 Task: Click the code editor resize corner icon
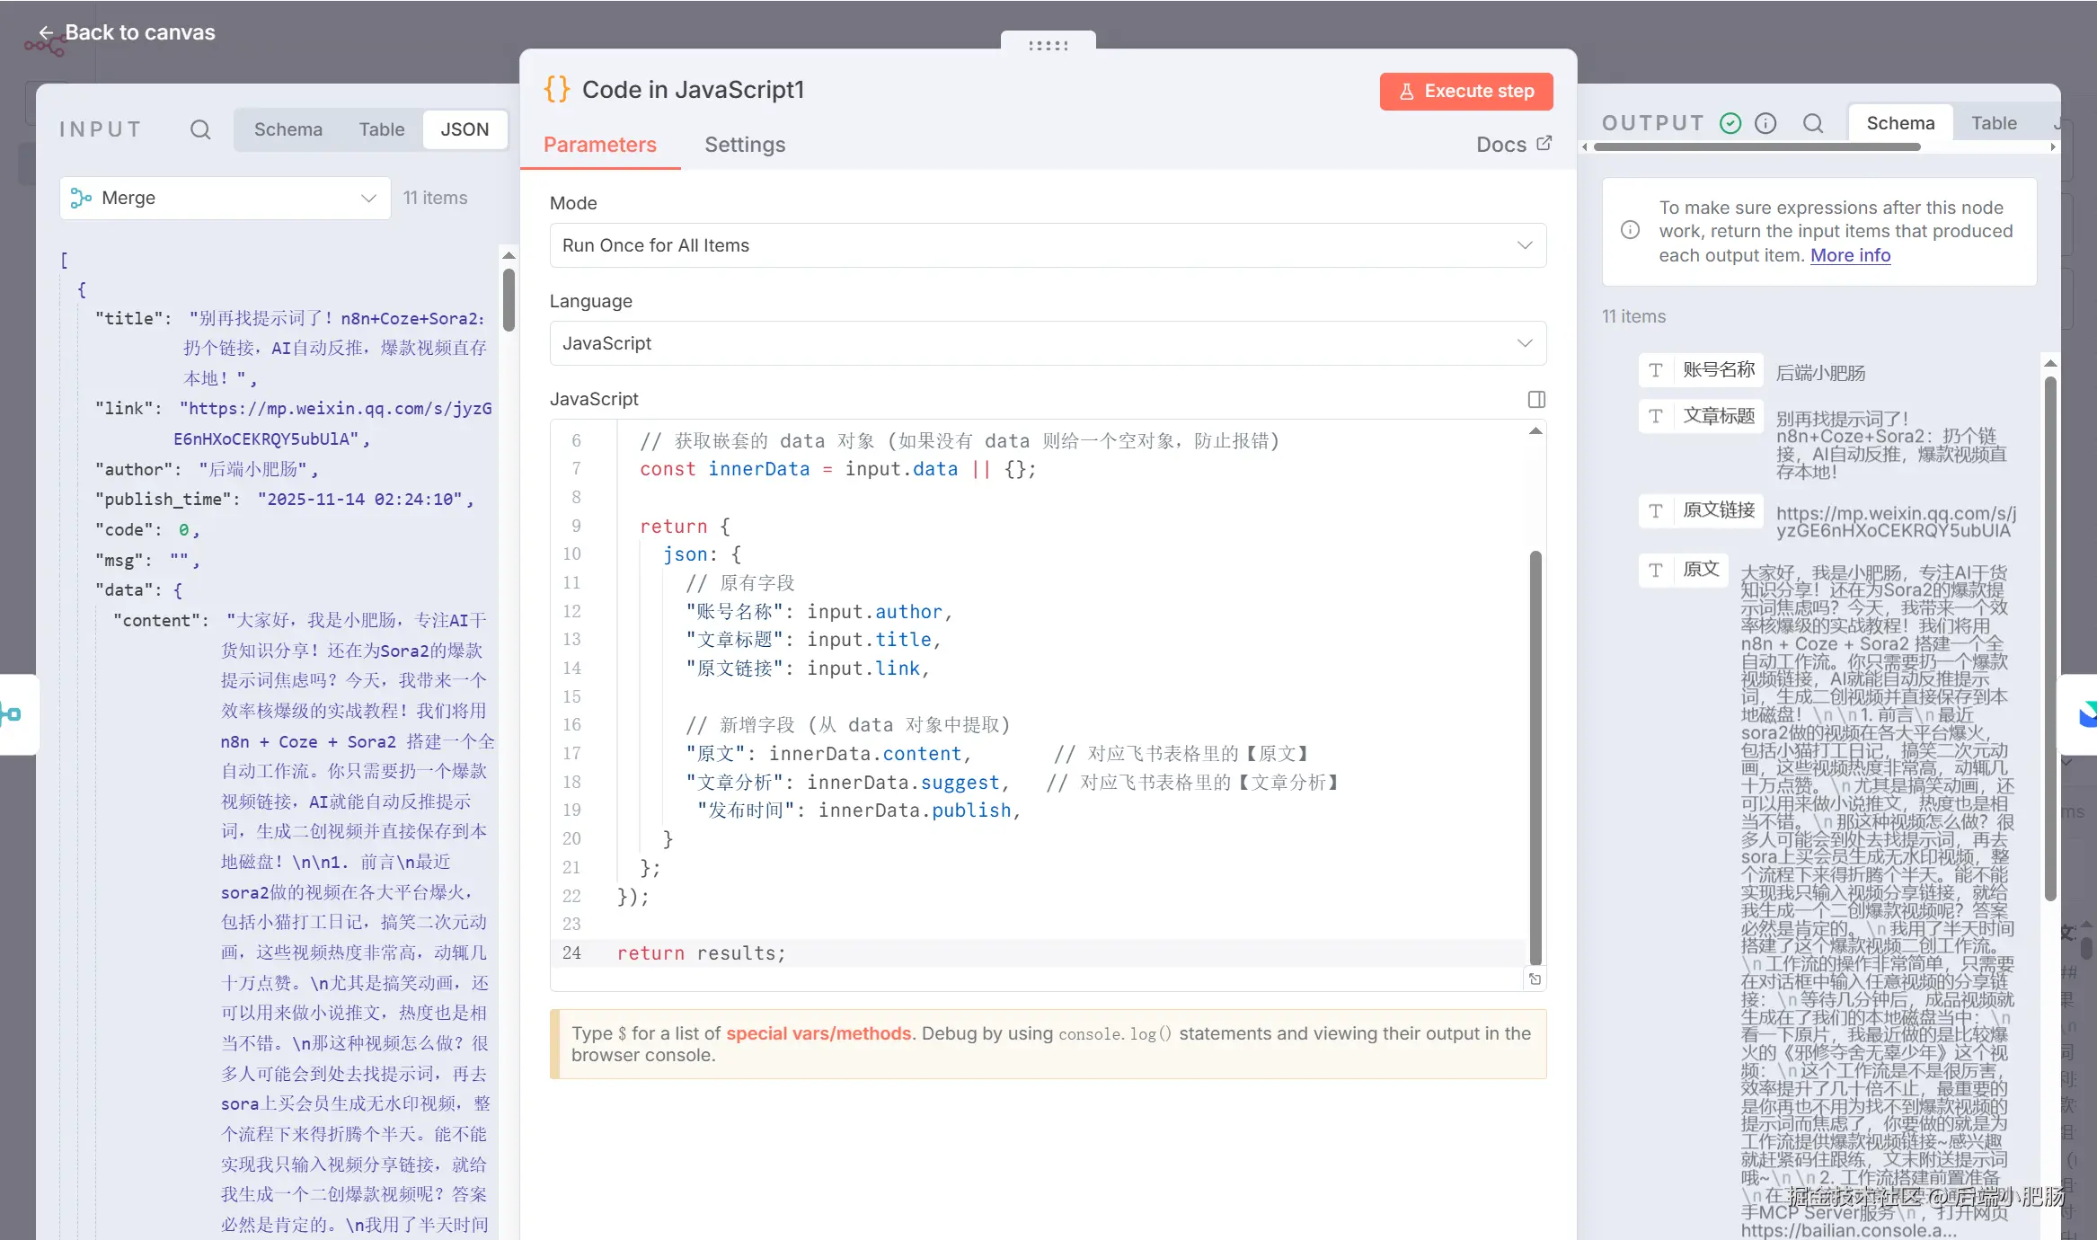[1535, 979]
